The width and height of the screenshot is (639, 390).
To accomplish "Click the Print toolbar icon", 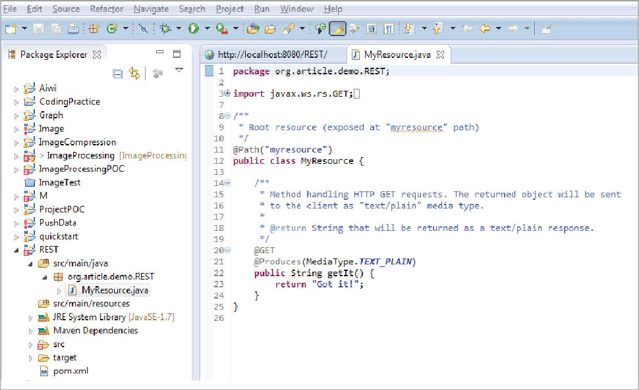I will (73, 28).
